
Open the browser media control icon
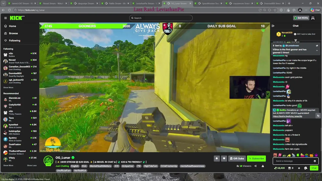[x=288, y=10]
